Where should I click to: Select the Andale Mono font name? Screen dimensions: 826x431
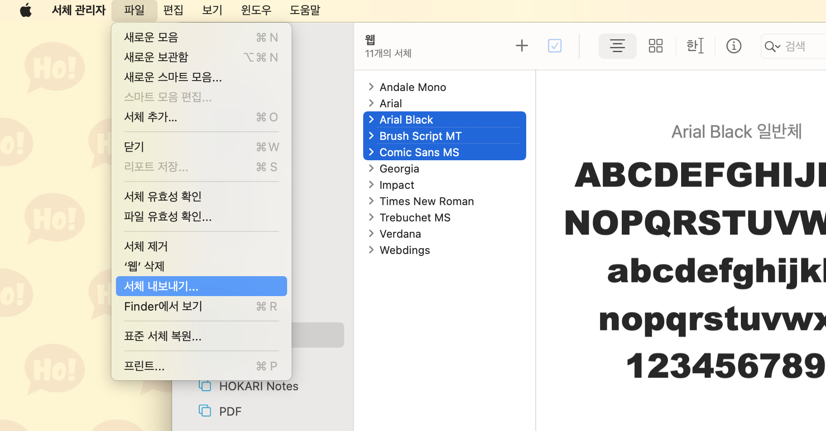[413, 87]
